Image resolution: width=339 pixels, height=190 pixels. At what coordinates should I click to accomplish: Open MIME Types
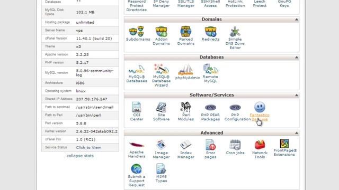tap(161, 169)
